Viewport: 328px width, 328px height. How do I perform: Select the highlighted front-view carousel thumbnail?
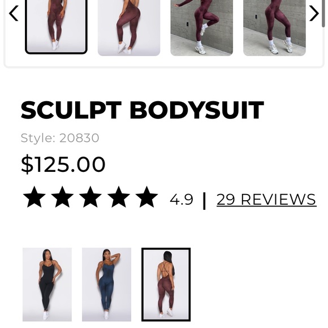click(x=56, y=27)
